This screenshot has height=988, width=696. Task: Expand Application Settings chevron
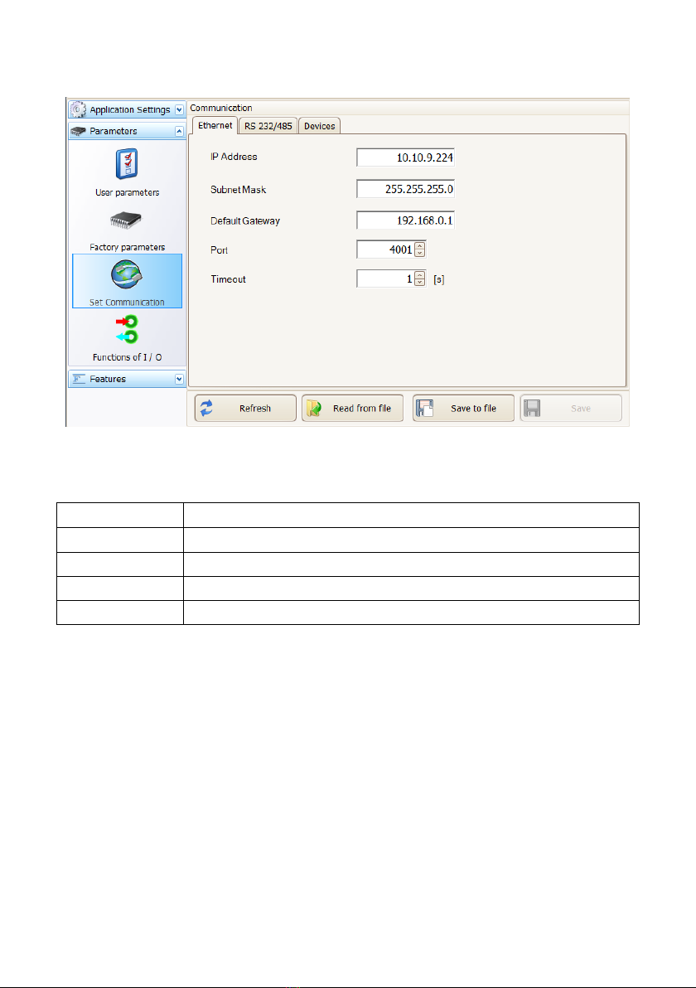pos(179,109)
